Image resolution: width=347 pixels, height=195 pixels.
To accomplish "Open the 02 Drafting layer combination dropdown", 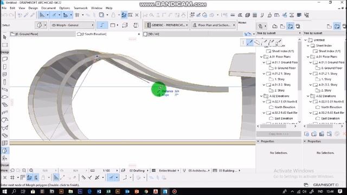I will click(138, 171).
